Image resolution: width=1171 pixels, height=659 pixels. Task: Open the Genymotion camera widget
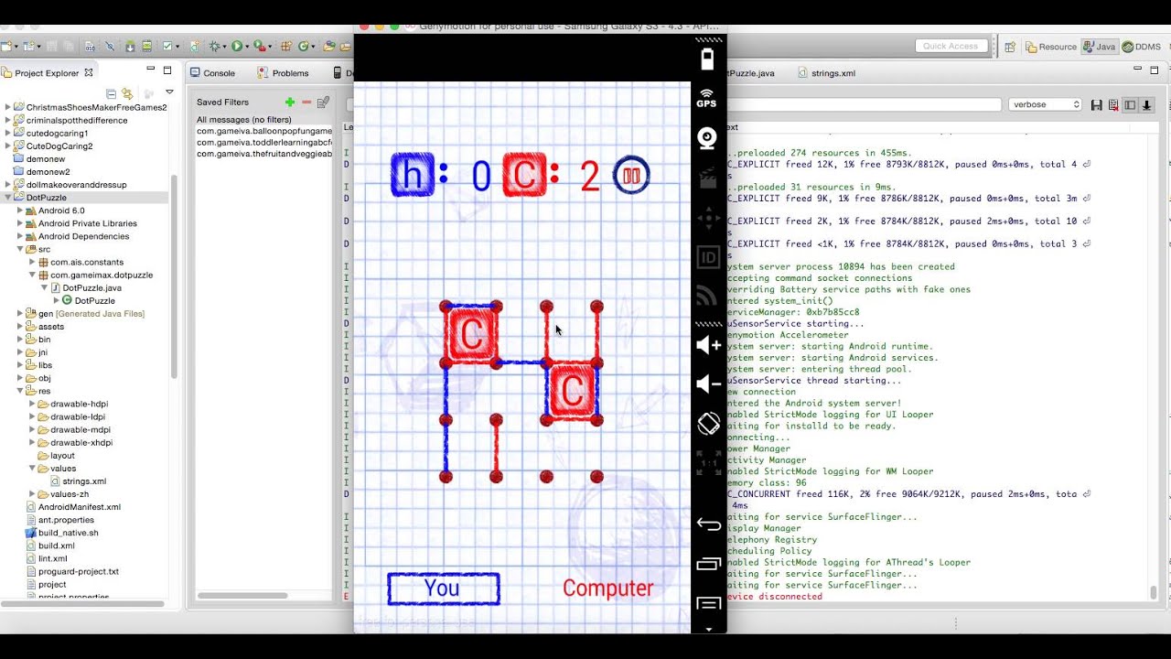tap(706, 138)
